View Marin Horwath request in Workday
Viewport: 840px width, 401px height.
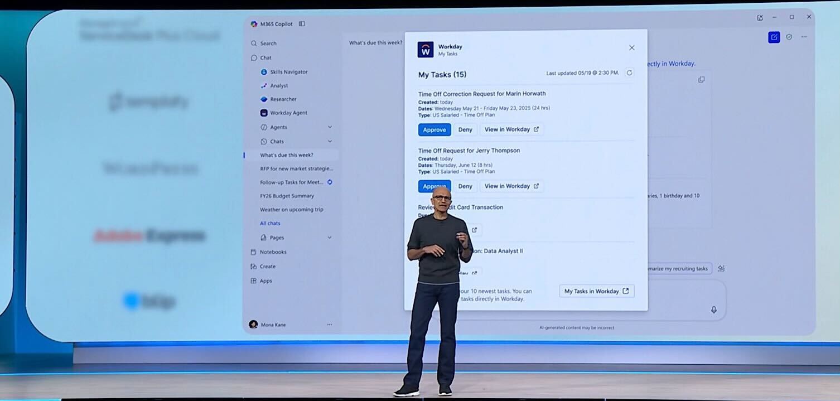[x=511, y=129]
